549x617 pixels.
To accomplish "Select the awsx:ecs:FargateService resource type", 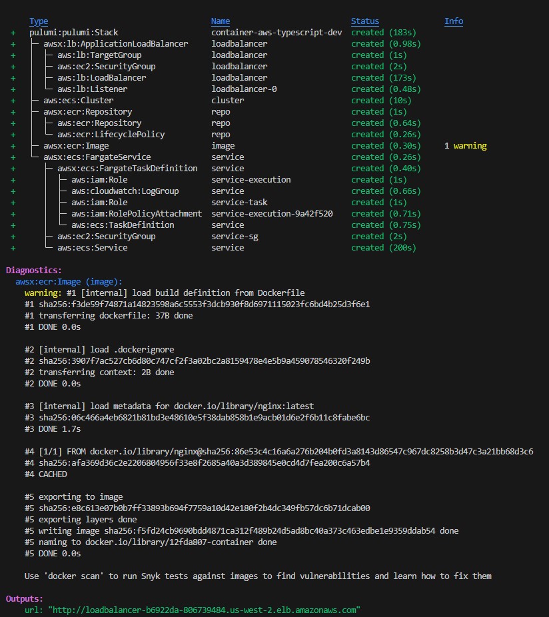I will click(97, 157).
